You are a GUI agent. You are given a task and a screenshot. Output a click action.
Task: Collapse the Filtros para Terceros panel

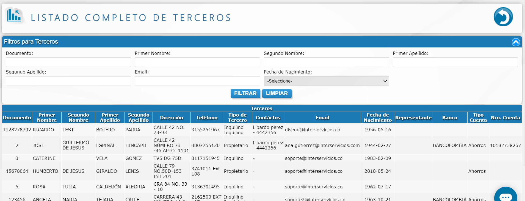[x=516, y=42]
